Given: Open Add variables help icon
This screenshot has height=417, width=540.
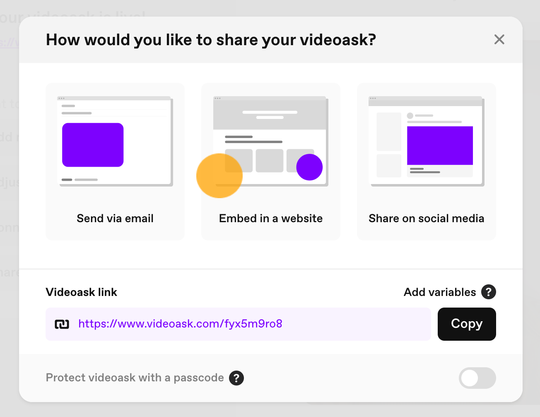Looking at the screenshot, I should coord(489,292).
